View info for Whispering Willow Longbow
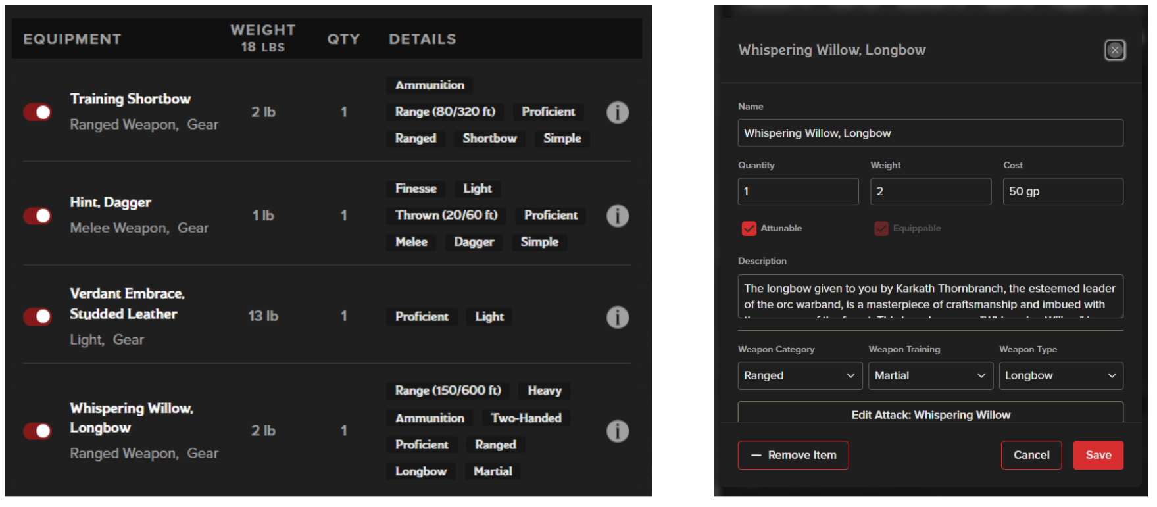The image size is (1157, 507). click(x=617, y=431)
